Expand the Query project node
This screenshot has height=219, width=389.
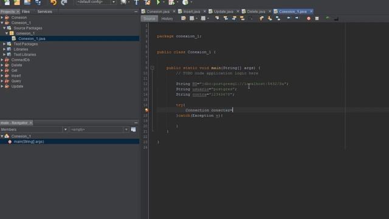coord(2,81)
